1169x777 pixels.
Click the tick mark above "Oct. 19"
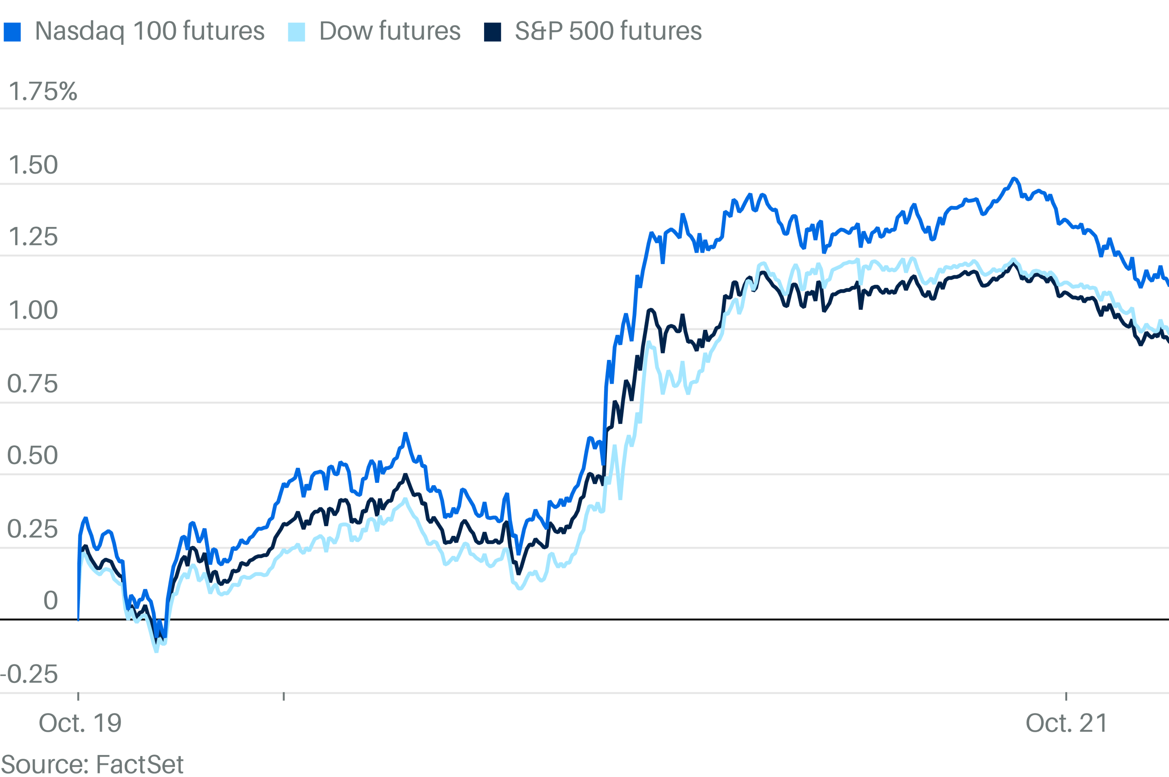pos(78,696)
